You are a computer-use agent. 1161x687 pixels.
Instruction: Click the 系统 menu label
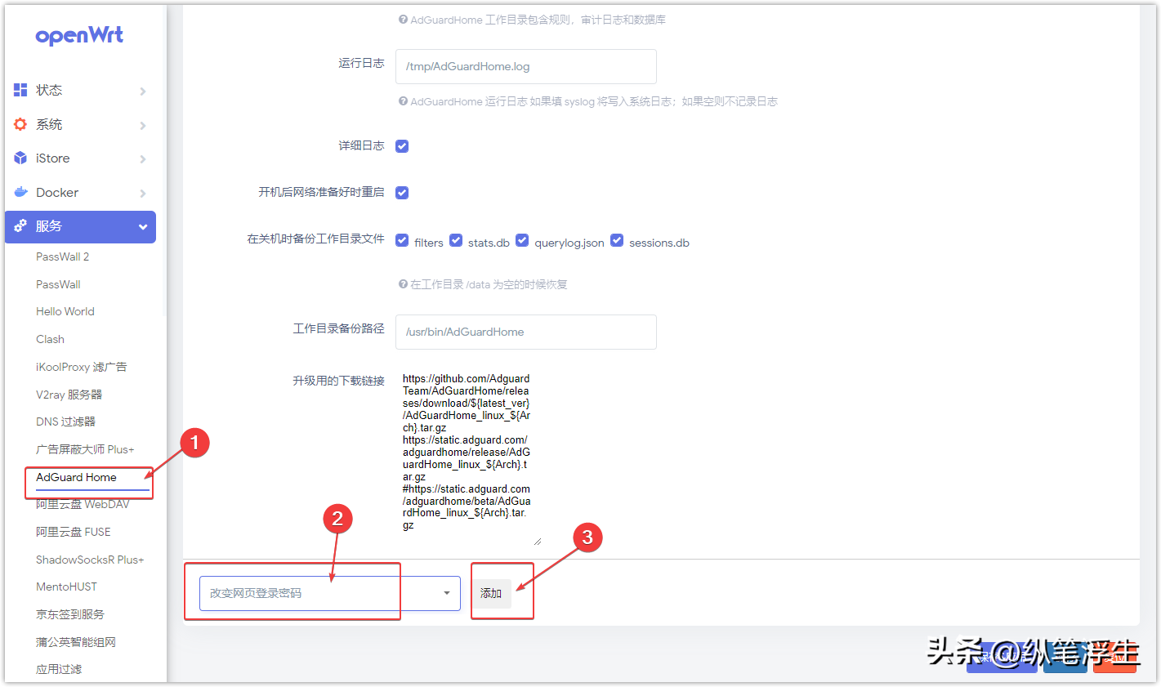pos(49,124)
